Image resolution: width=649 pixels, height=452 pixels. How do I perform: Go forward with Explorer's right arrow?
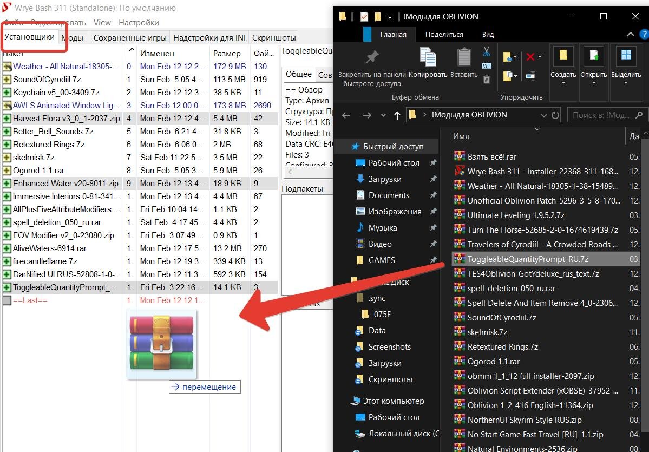(367, 115)
